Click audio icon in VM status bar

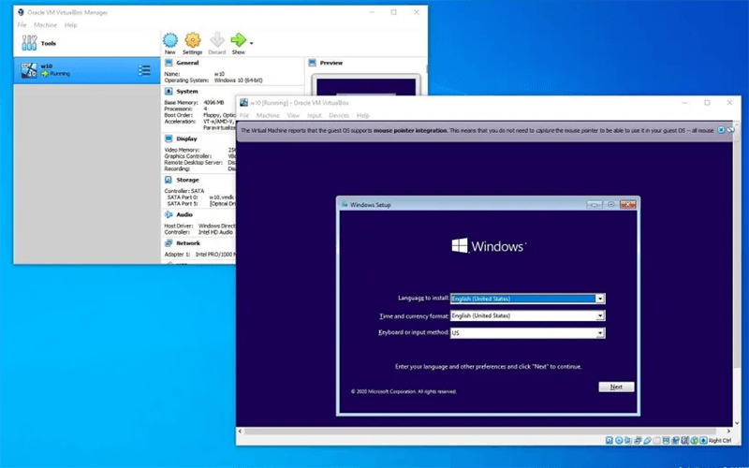click(627, 440)
